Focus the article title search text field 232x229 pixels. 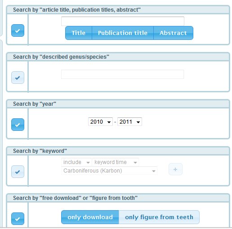[123, 21]
